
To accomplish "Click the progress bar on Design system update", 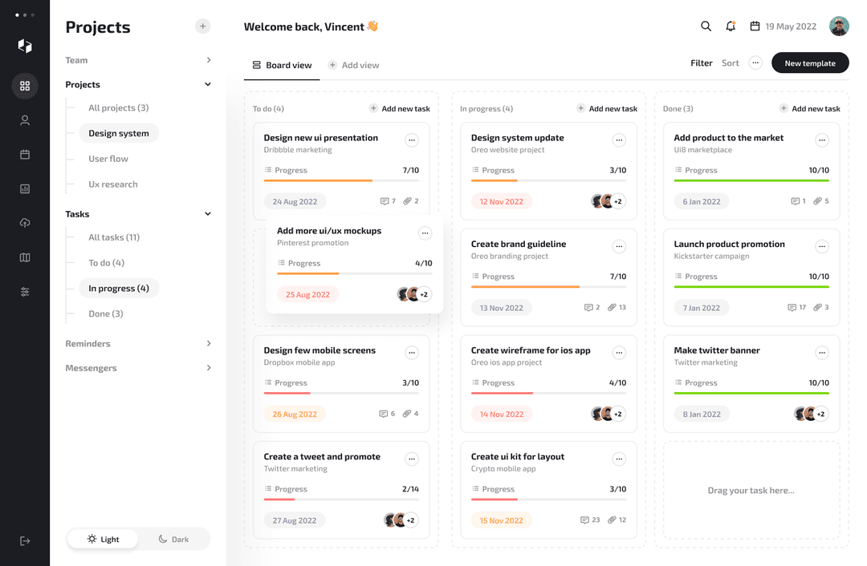I will tap(548, 181).
